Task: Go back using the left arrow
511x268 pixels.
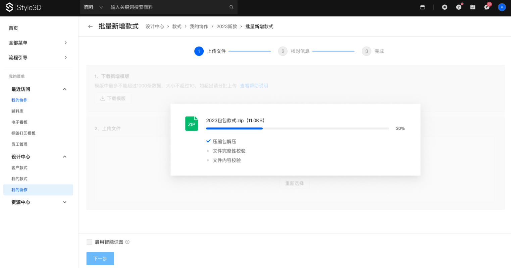Action: coord(90,26)
